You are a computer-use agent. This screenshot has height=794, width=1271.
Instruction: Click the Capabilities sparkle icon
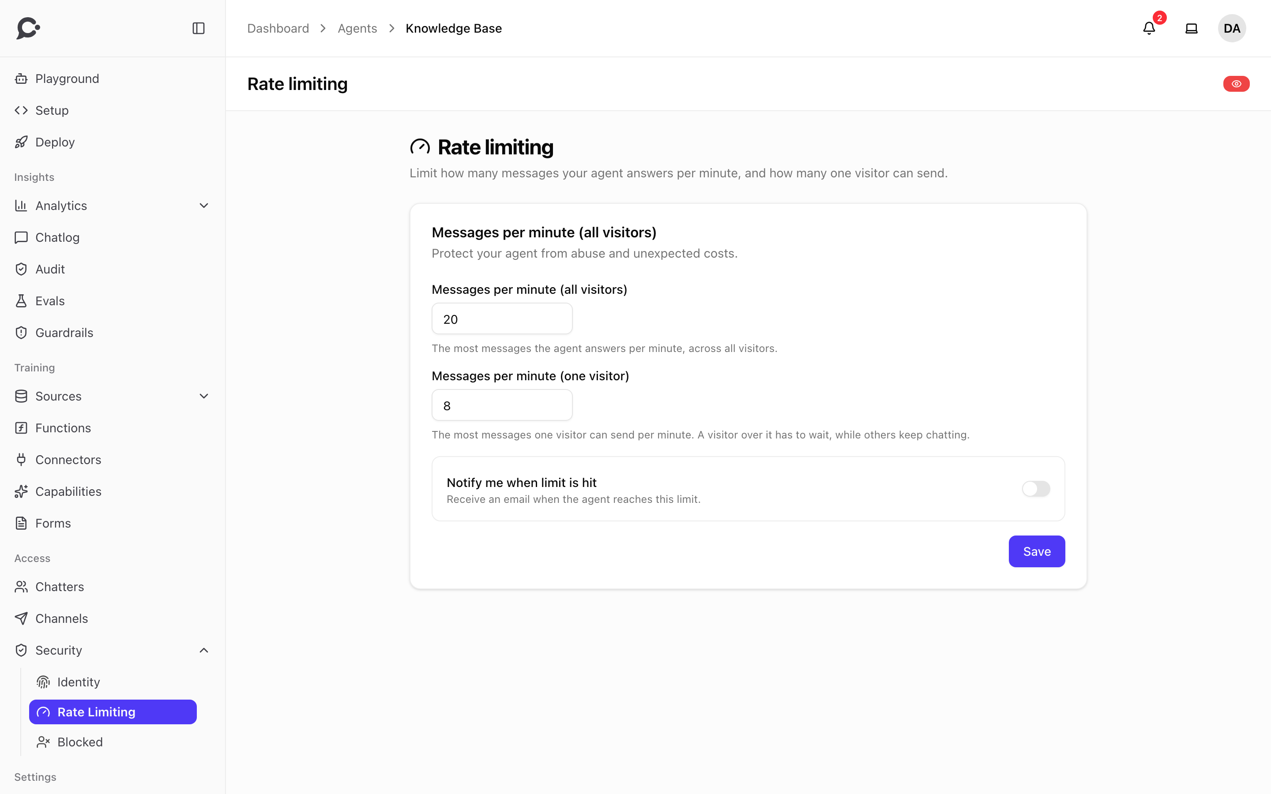(x=21, y=491)
